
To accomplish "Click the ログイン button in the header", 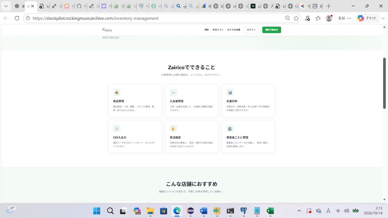I will tap(251, 30).
